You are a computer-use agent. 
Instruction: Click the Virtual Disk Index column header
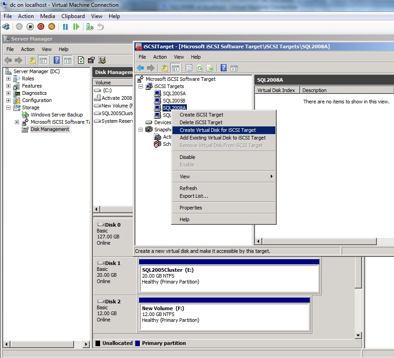point(277,90)
